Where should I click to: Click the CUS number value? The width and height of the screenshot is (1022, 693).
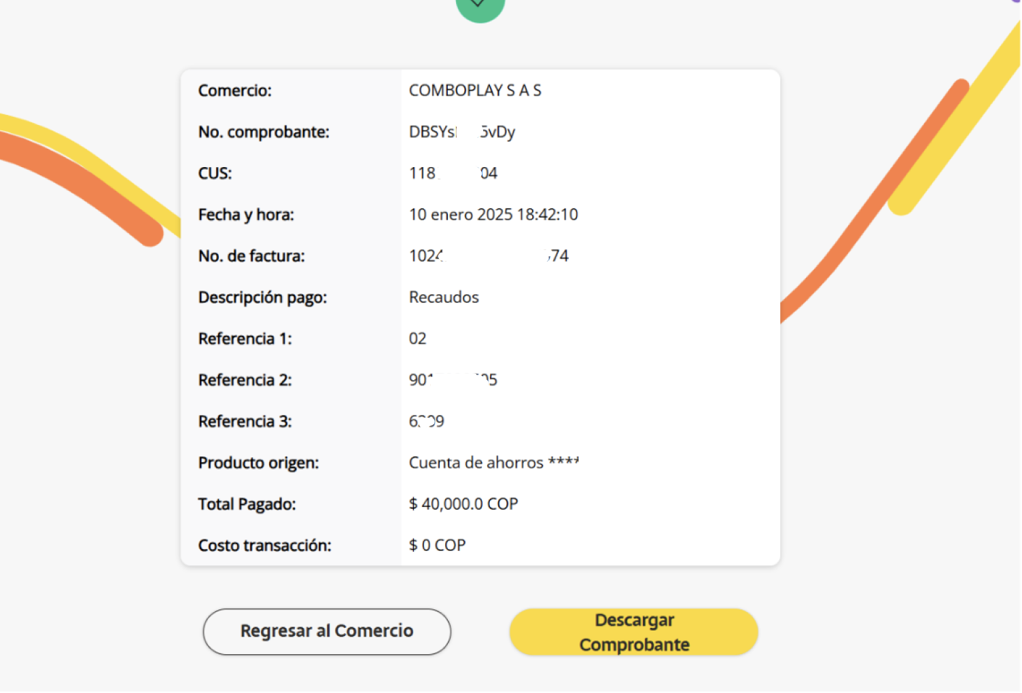[x=453, y=173]
